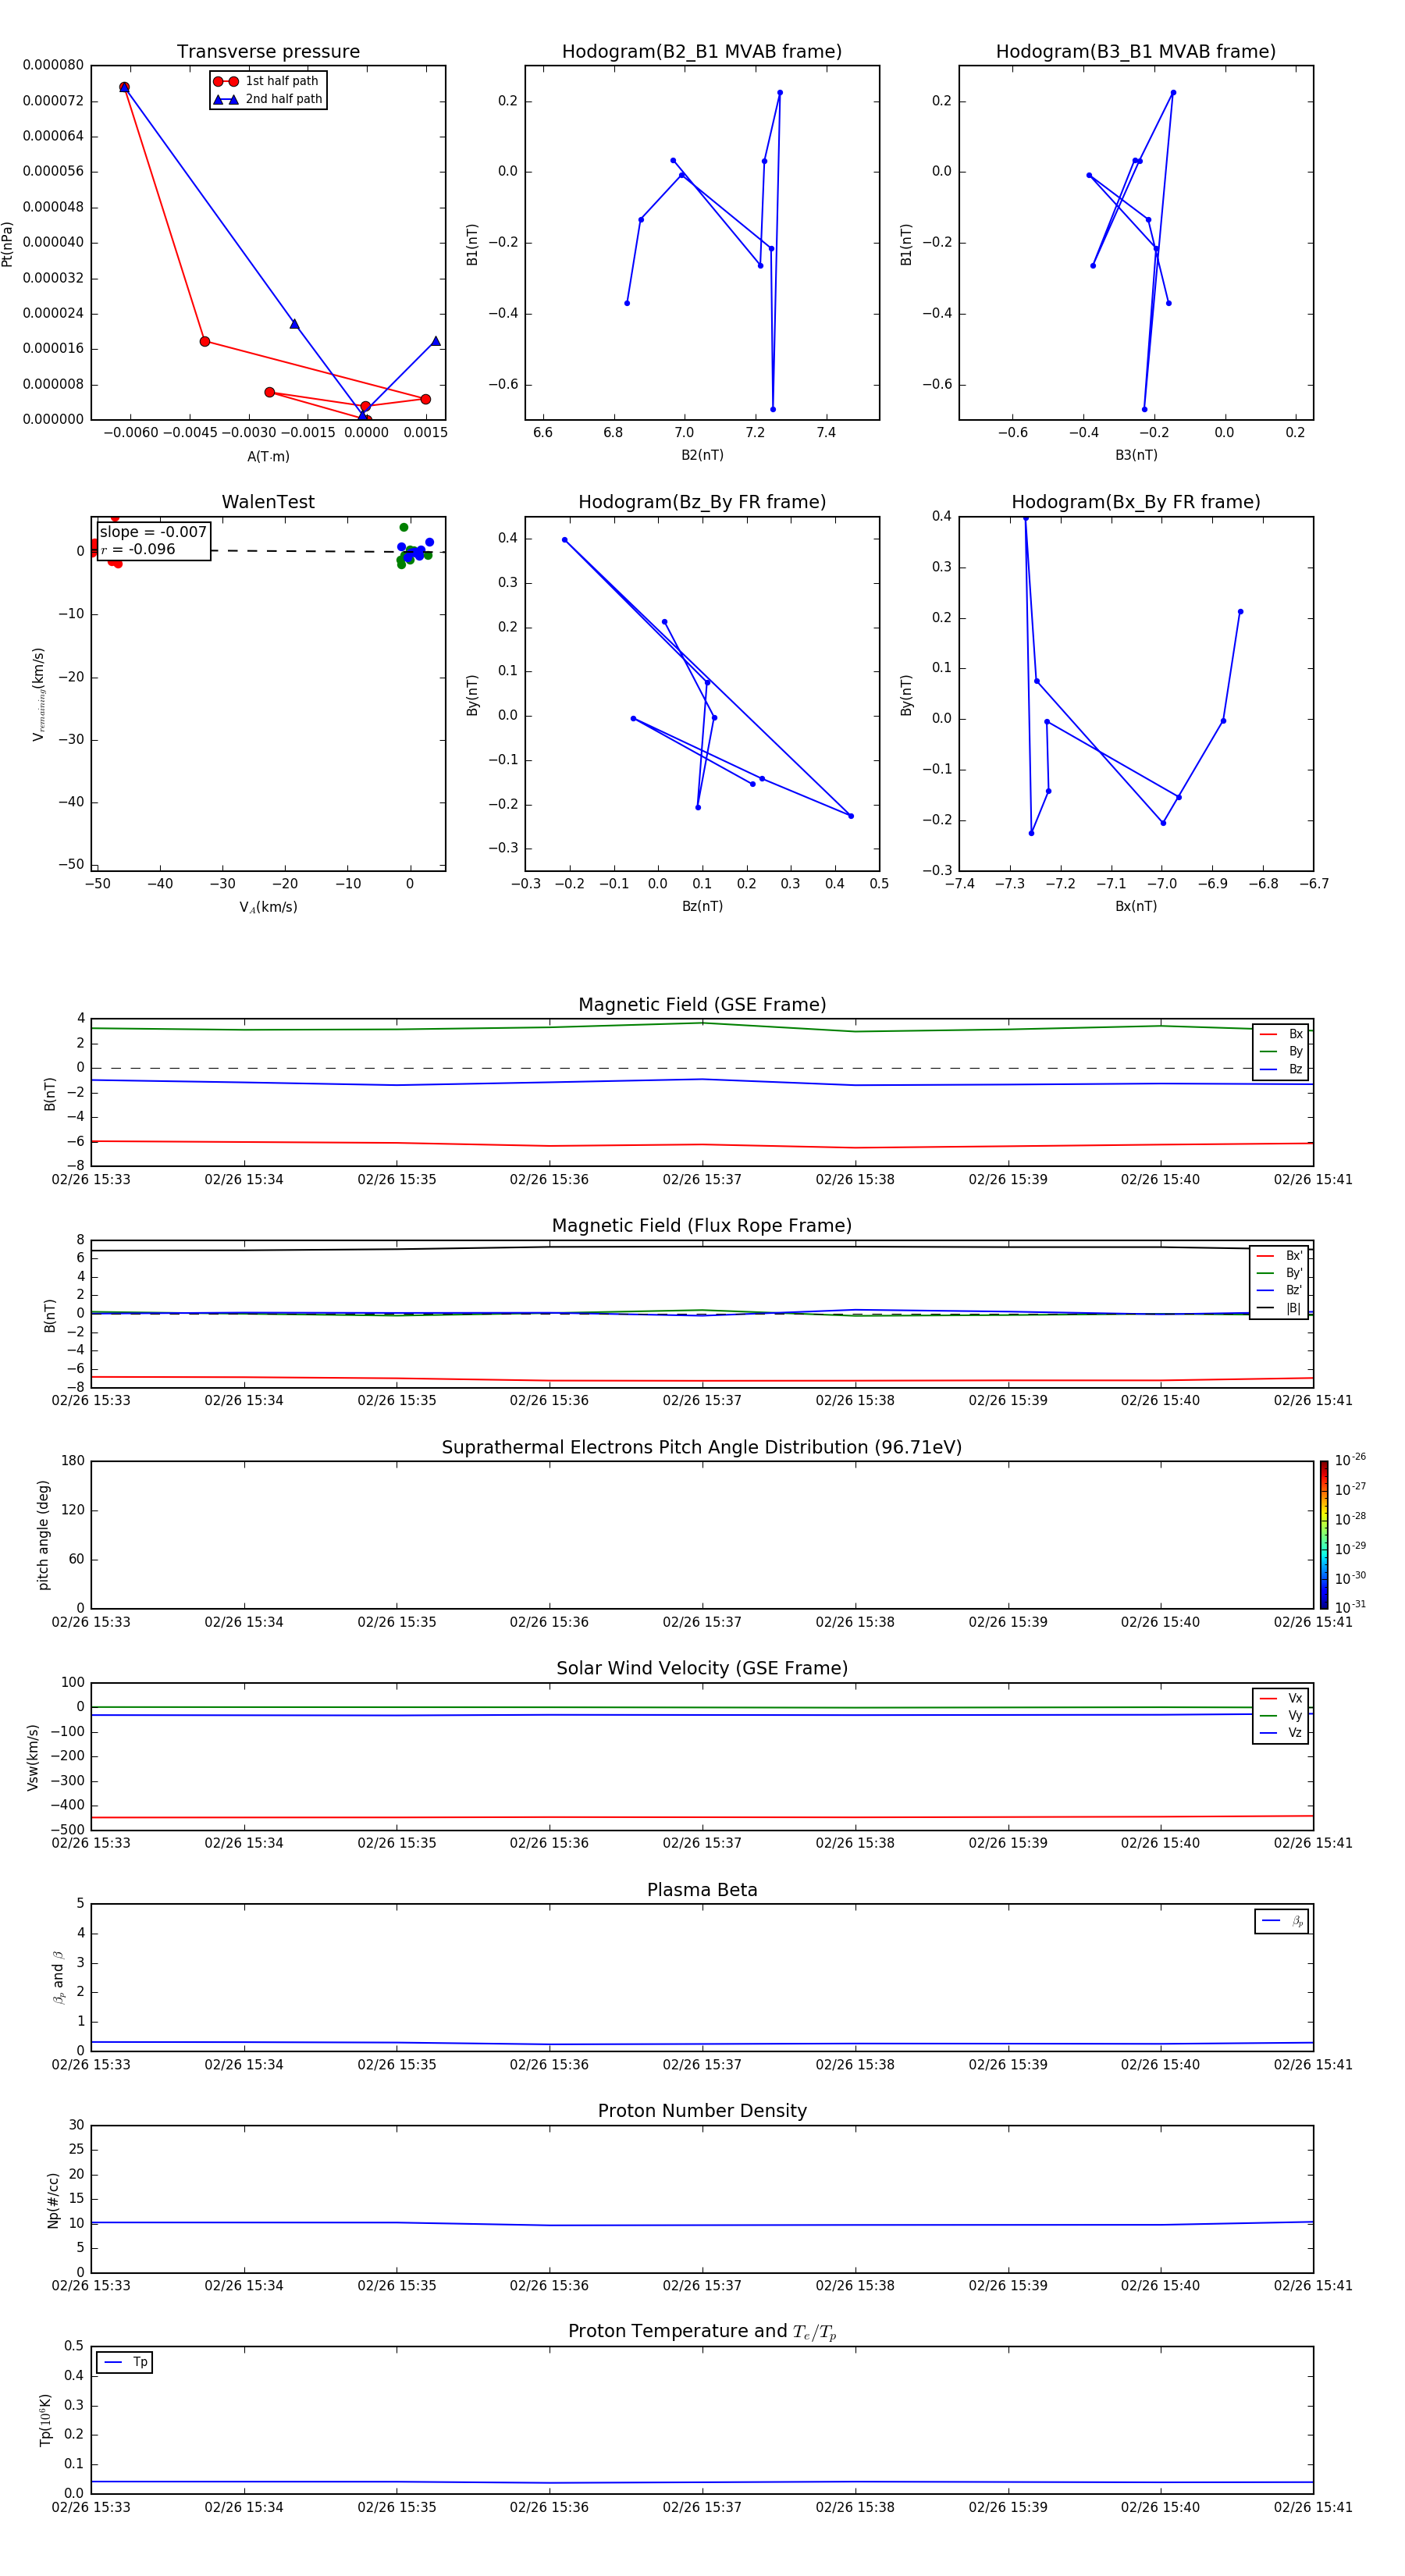Click the 'Vremaining(km/s)' y-axis label
Viewport: 1405px width, 2576px height.
(39, 694)
